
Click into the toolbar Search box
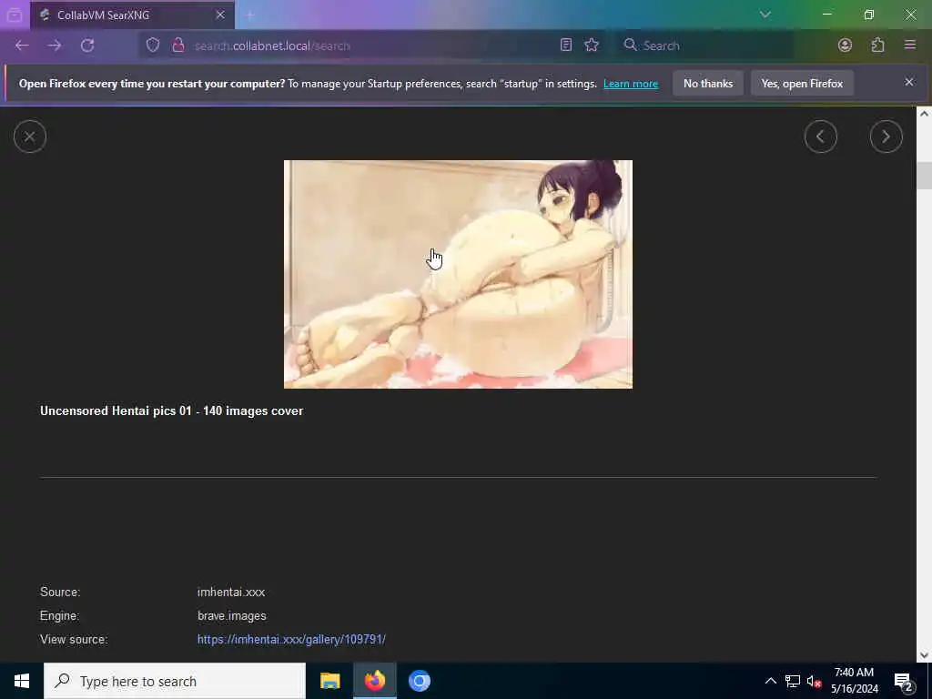pyautogui.click(x=704, y=46)
